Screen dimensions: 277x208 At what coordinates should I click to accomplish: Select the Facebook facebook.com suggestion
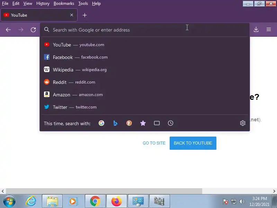[145, 57]
